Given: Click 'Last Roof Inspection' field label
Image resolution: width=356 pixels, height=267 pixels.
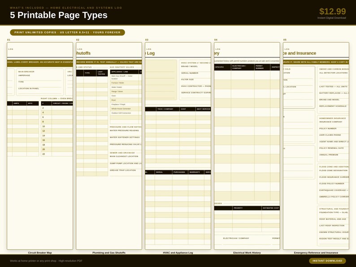Looking at the screenshot, I should (332, 225).
